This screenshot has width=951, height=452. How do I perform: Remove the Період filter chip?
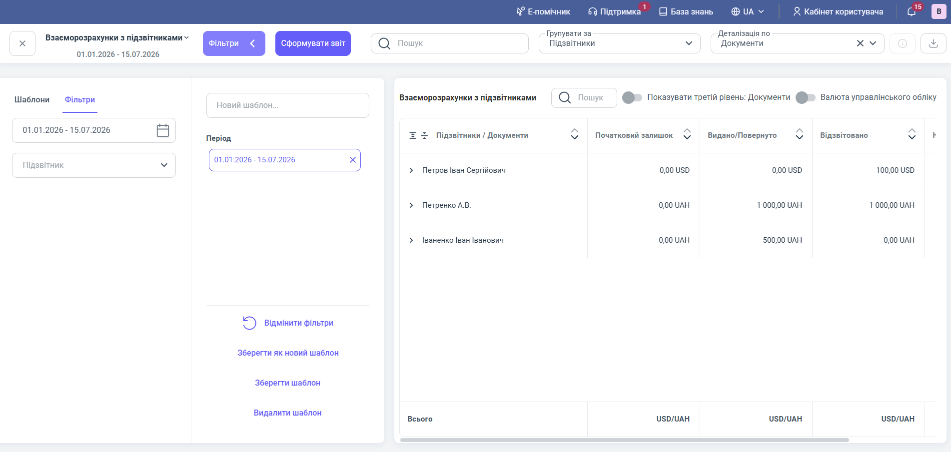click(353, 160)
